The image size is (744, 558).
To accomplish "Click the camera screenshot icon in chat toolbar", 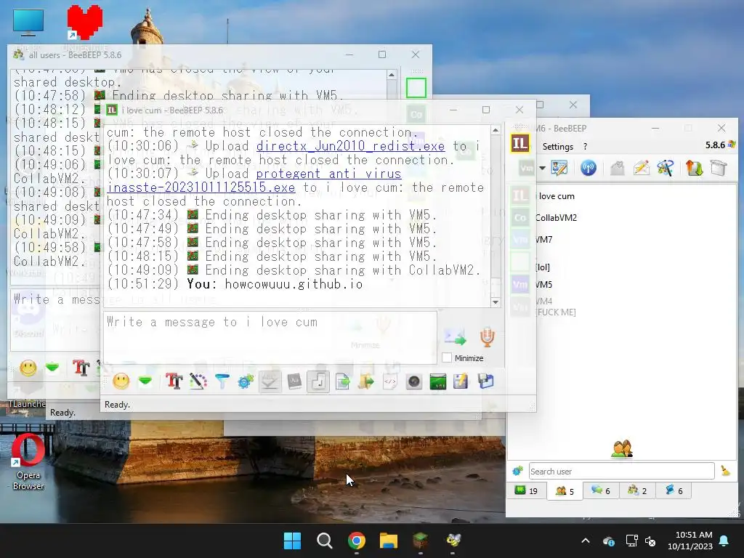I will coord(413,381).
